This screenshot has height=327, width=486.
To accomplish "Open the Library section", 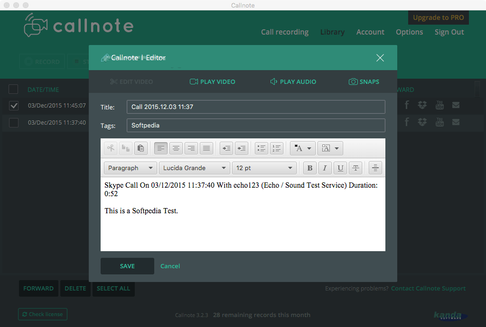I will [333, 32].
